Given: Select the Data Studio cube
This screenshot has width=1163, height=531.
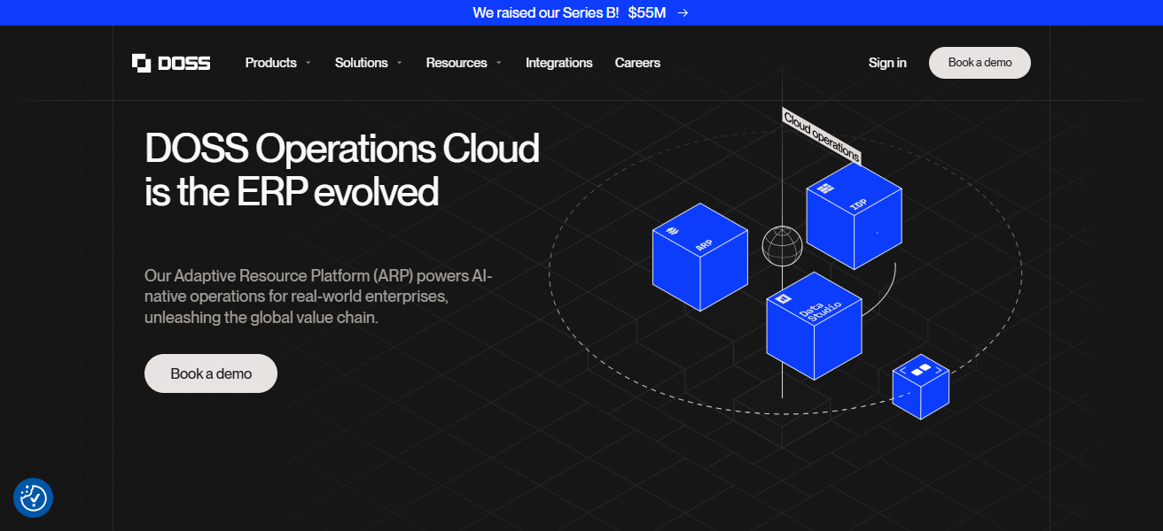Looking at the screenshot, I should (x=815, y=325).
